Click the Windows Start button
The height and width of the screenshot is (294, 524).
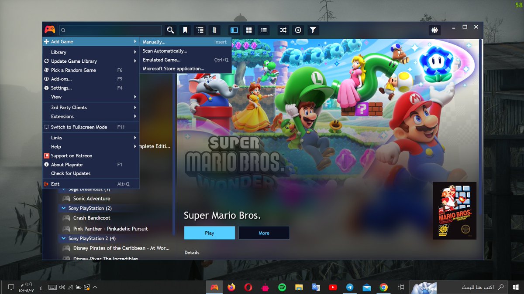(517, 287)
